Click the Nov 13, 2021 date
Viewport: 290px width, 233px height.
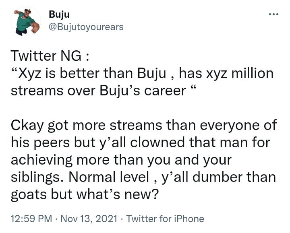[x=89, y=219]
